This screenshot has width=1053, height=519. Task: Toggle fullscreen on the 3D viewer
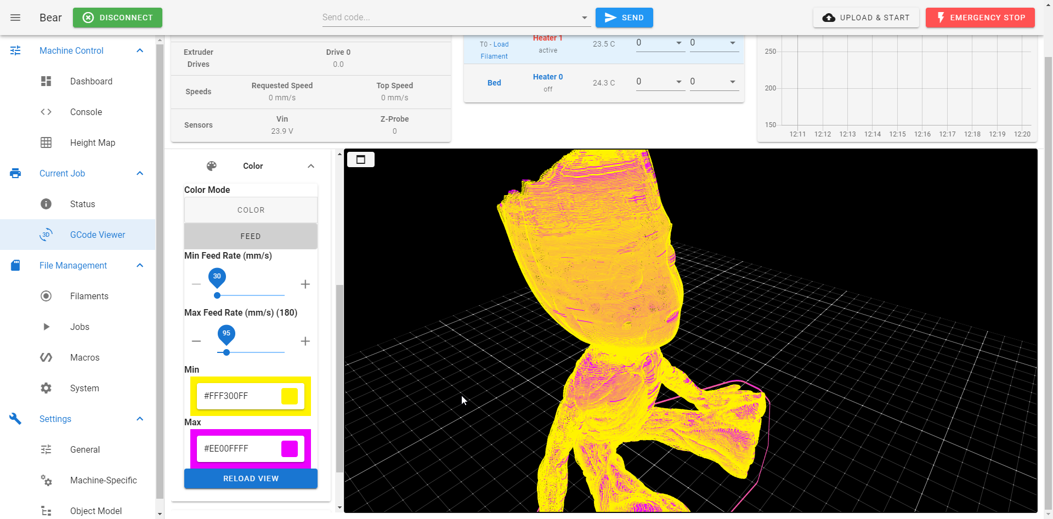[x=361, y=159]
